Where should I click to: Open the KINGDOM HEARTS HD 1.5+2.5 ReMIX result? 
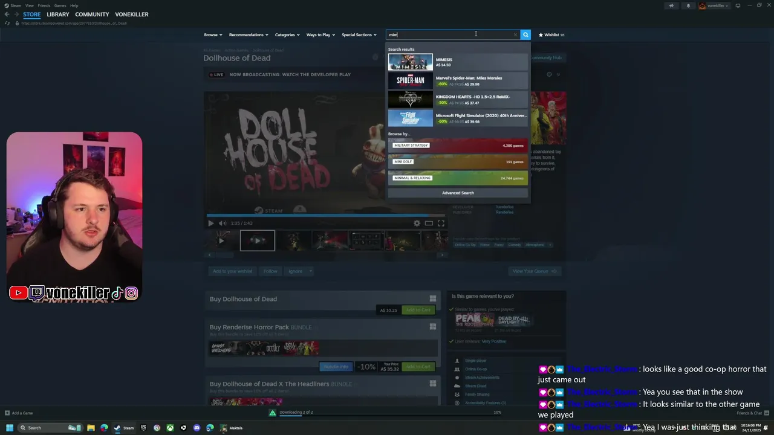point(458,100)
